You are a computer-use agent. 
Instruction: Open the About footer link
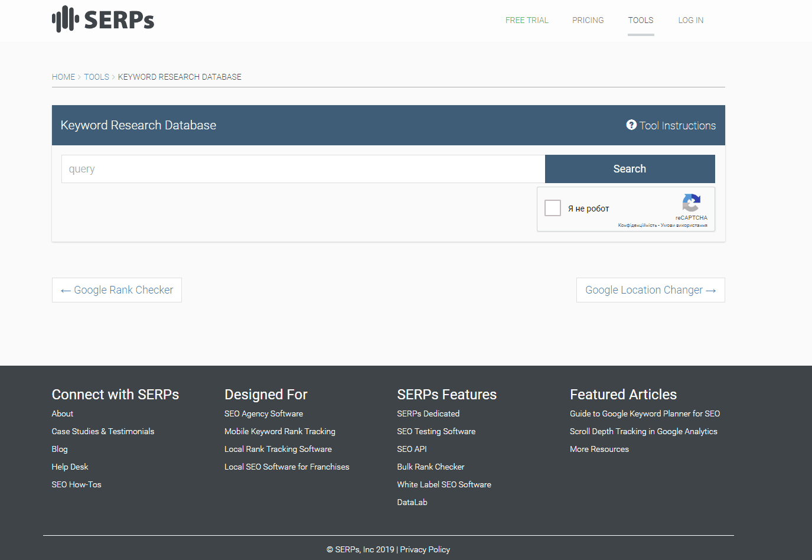click(x=63, y=414)
